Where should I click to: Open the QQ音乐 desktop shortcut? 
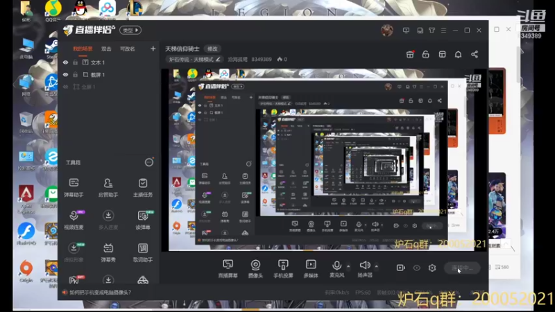[x=53, y=10]
